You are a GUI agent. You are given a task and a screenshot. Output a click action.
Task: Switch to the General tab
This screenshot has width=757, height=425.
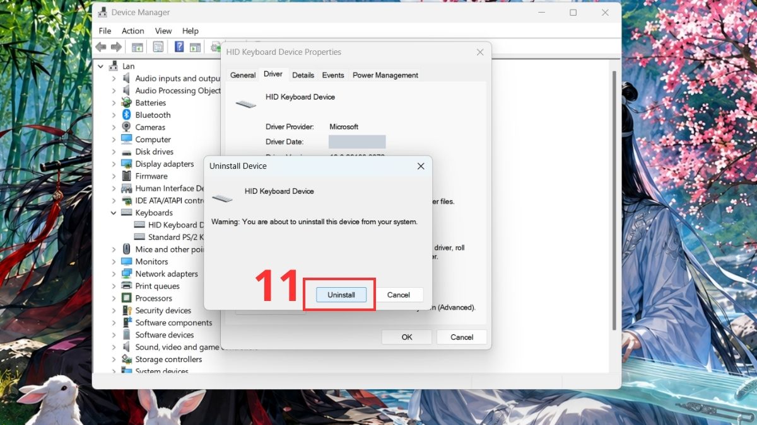[243, 75]
